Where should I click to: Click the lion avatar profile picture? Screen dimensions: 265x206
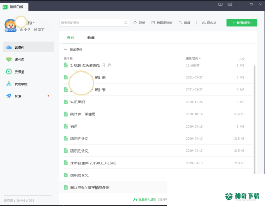tap(11, 25)
